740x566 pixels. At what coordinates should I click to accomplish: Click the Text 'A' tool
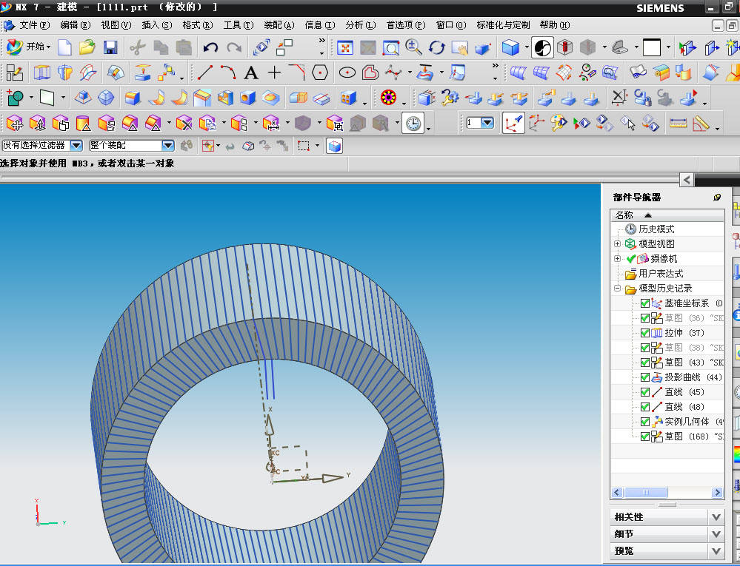[x=251, y=73]
